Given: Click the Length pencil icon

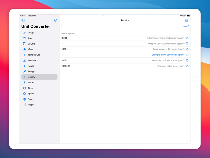Looking at the screenshot, I should [x=25, y=33].
